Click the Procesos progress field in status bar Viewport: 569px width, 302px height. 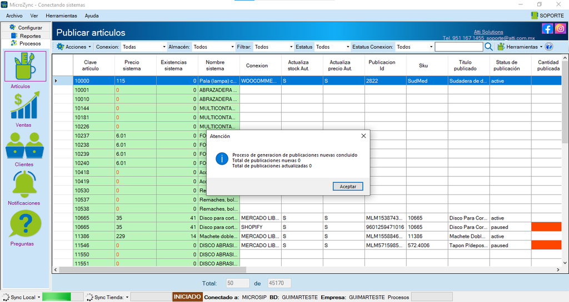pyautogui.click(x=432, y=297)
